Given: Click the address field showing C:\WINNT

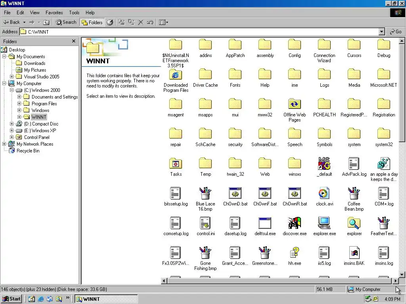Looking at the screenshot, I should coord(199,32).
